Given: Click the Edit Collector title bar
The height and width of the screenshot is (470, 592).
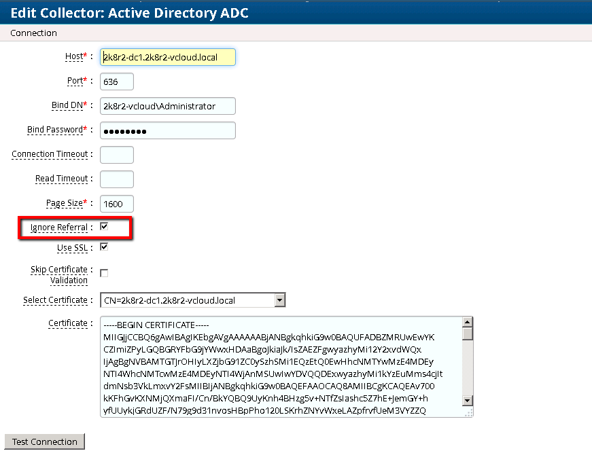Looking at the screenshot, I should coord(126,13).
